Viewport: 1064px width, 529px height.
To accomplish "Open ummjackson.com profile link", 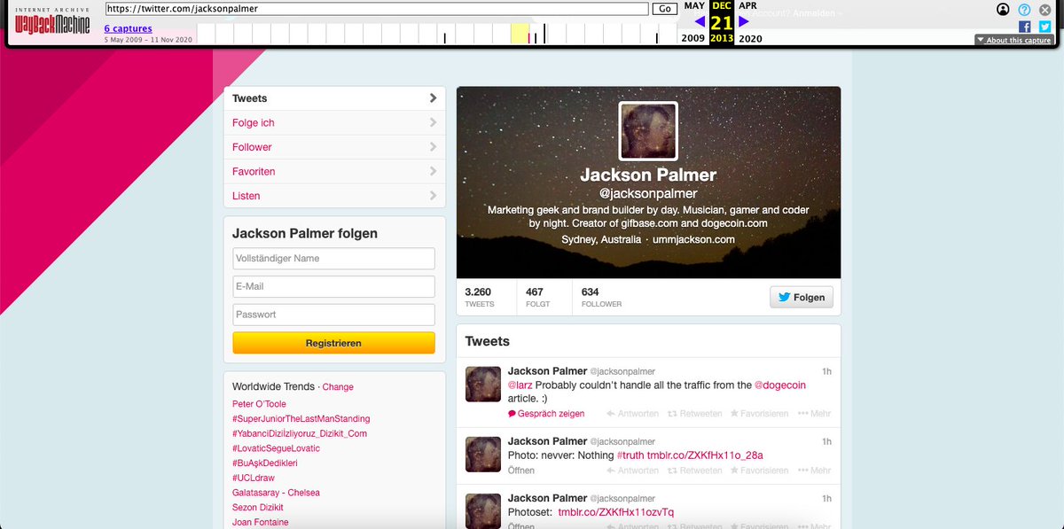I will 693,240.
